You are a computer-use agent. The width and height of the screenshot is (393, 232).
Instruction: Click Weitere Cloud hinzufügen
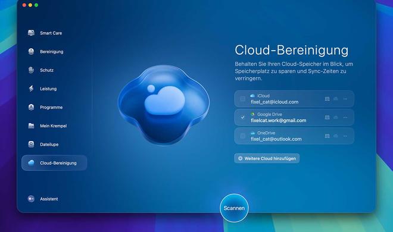coord(267,158)
